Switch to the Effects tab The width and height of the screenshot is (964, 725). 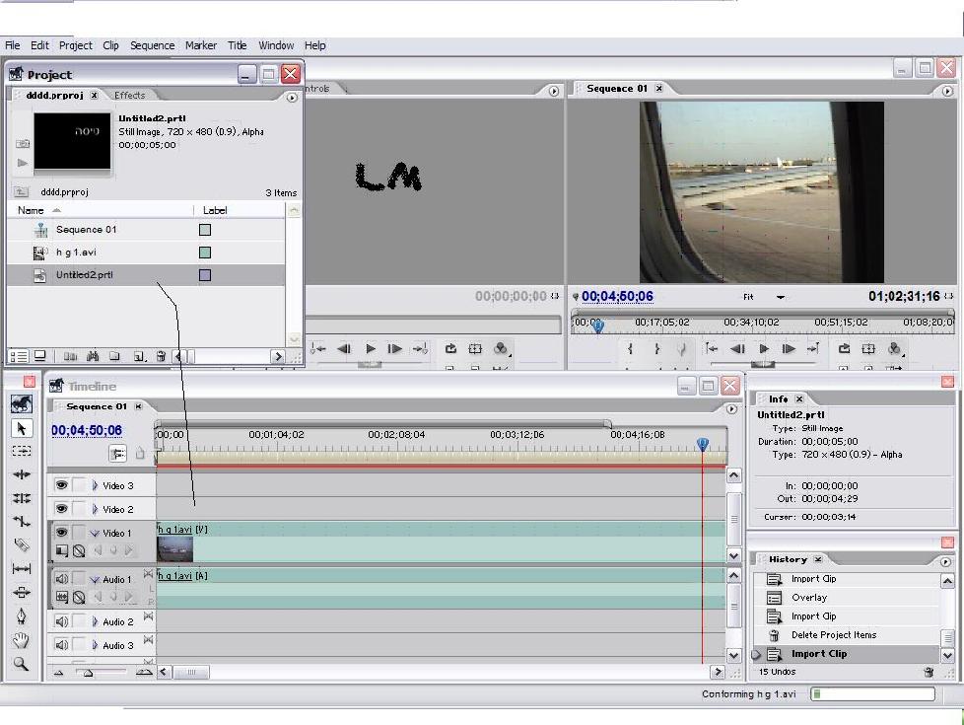click(x=129, y=96)
